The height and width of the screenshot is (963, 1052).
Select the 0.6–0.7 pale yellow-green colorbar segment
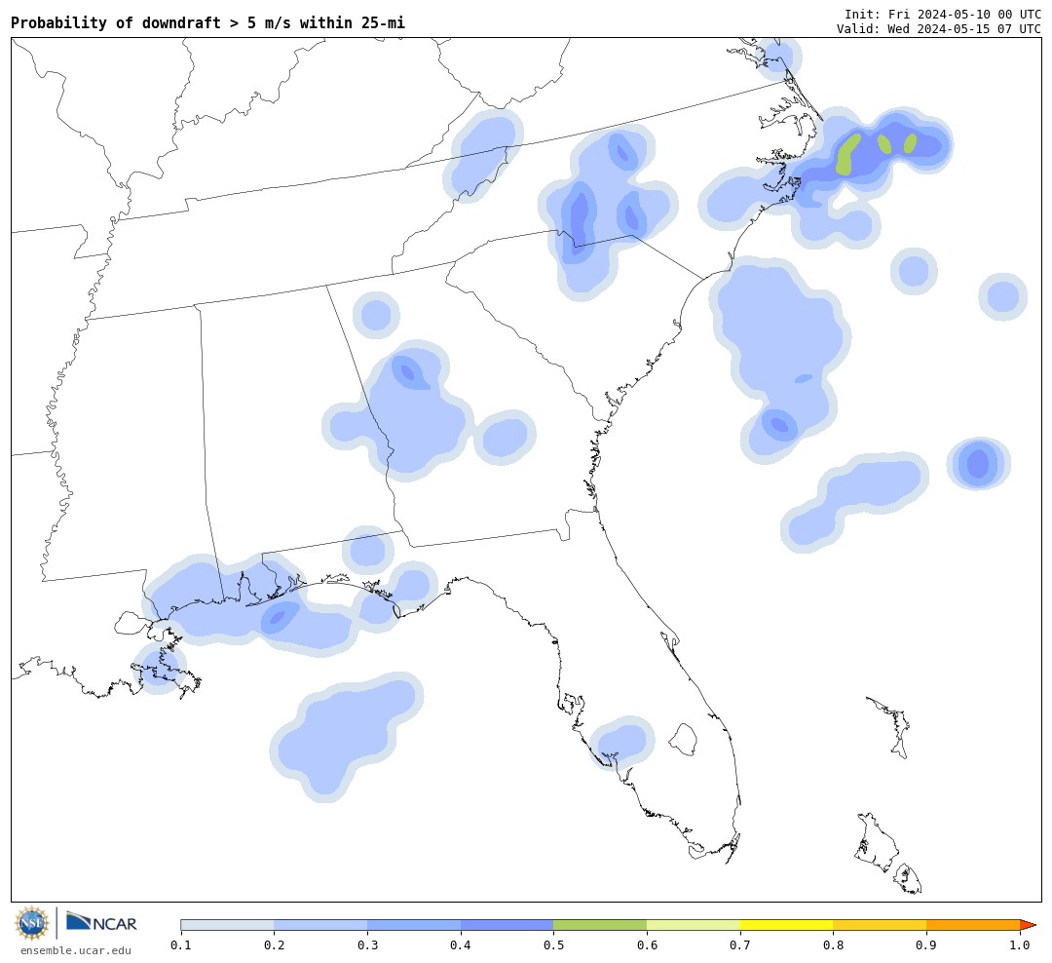(x=694, y=925)
